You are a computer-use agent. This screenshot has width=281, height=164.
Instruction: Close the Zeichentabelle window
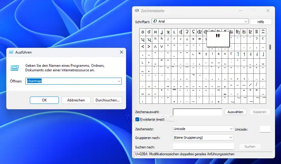tap(268, 11)
